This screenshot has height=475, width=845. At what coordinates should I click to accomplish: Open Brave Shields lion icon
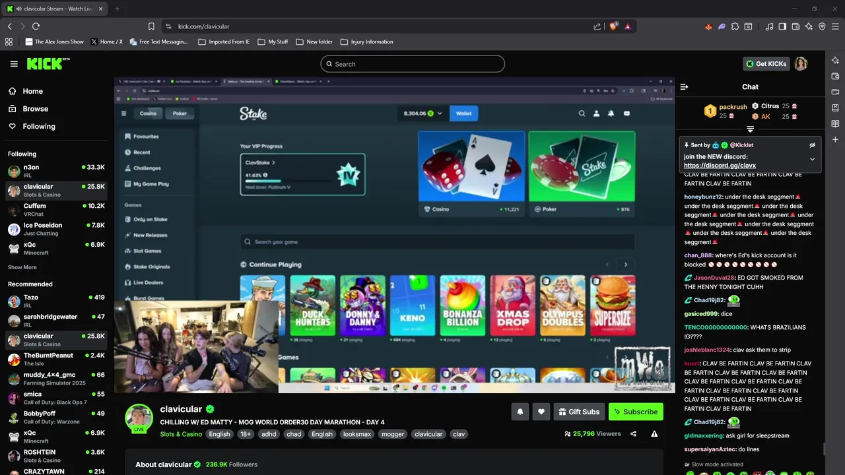point(613,26)
